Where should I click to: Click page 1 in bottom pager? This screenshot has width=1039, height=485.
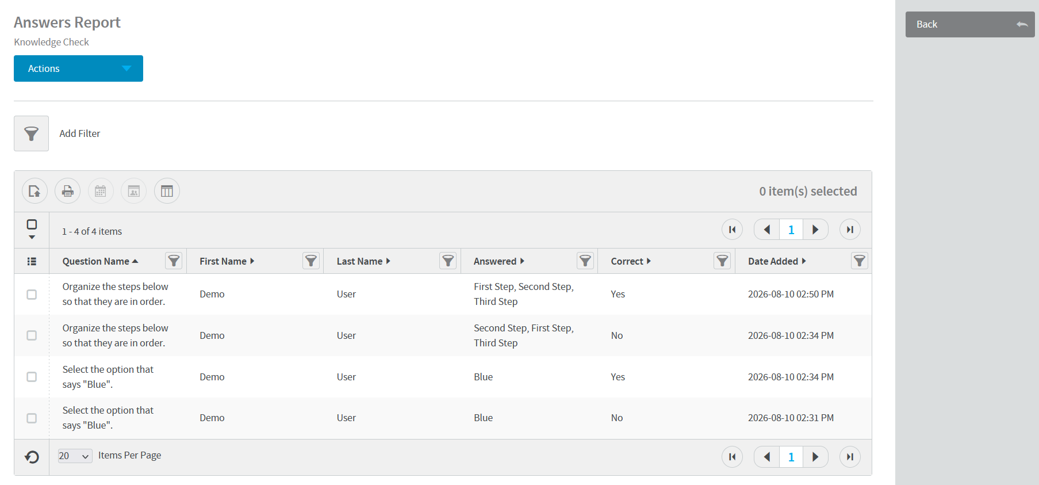tap(791, 457)
